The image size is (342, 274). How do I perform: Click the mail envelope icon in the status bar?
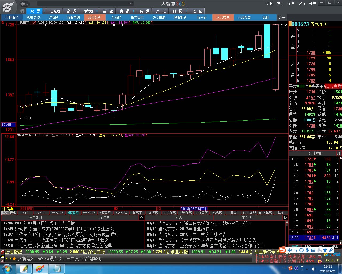[2, 257]
